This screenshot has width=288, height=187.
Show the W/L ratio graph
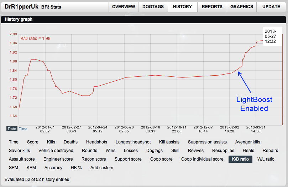(266, 159)
